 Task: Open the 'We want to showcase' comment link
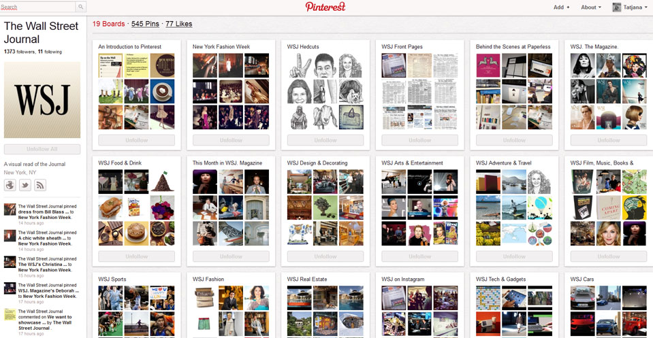click(44, 319)
